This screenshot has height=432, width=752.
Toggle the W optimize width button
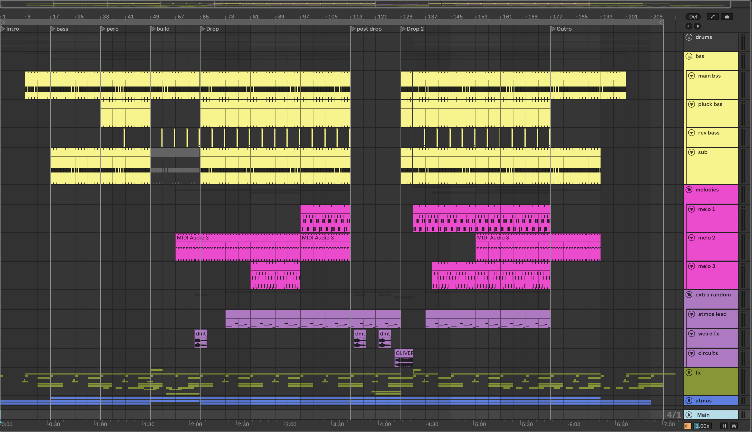tap(734, 426)
